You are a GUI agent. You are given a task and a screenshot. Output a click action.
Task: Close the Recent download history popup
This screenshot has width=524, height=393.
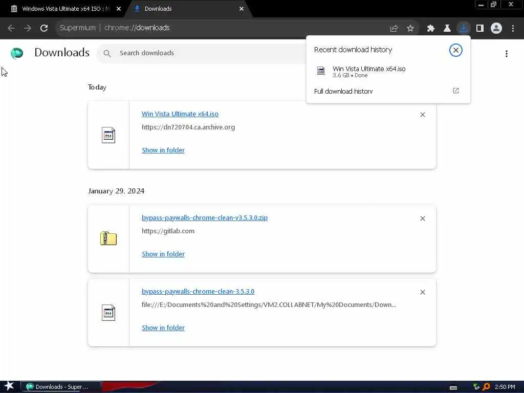point(456,50)
